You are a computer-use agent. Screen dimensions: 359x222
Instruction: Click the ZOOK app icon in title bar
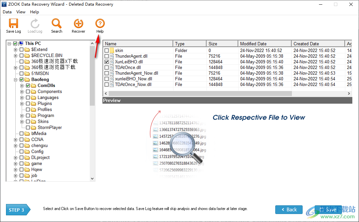pyautogui.click(x=4, y=4)
